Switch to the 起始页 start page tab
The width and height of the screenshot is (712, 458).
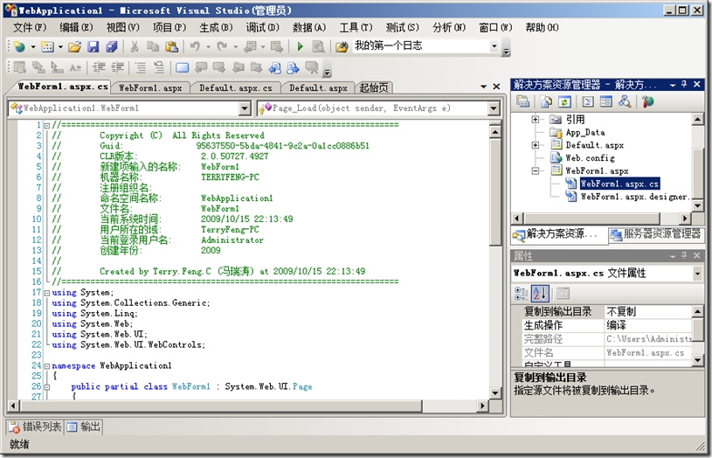pyautogui.click(x=374, y=88)
